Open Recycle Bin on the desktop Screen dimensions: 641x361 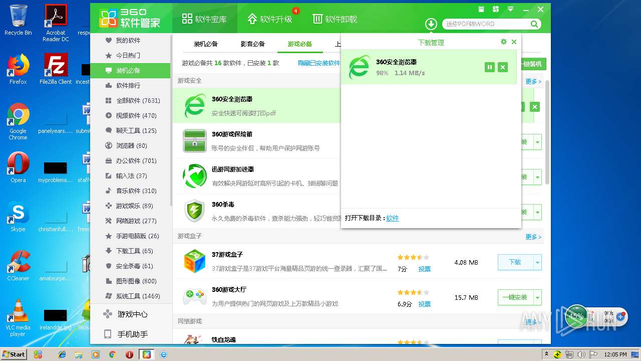coord(18,20)
